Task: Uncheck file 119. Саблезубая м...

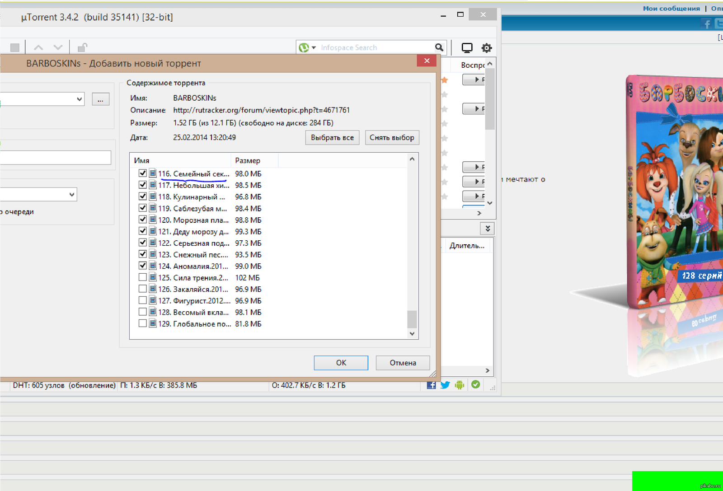Action: [142, 208]
